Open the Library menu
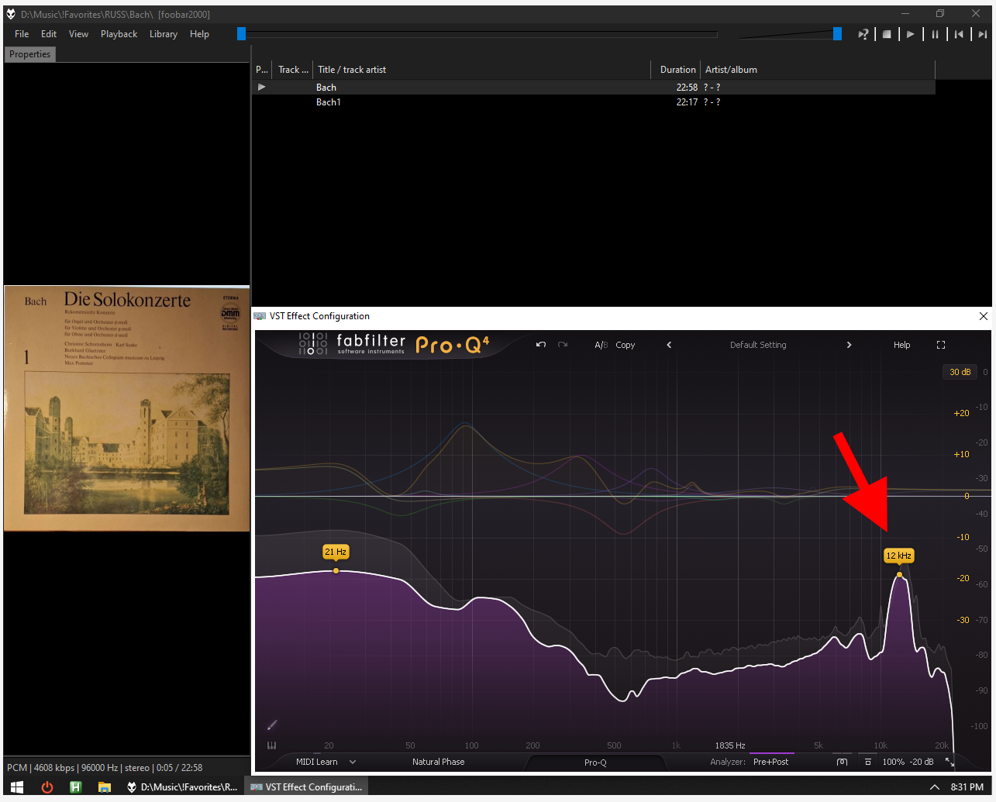This screenshot has height=802, width=996. click(x=164, y=34)
